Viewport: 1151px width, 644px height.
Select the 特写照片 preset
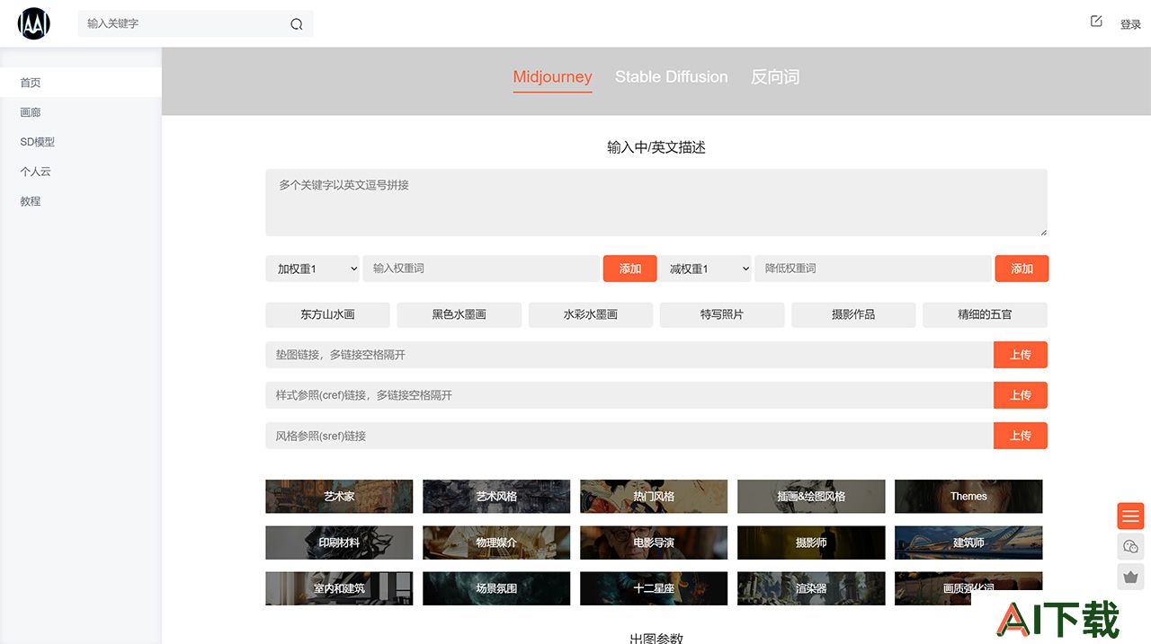point(722,314)
